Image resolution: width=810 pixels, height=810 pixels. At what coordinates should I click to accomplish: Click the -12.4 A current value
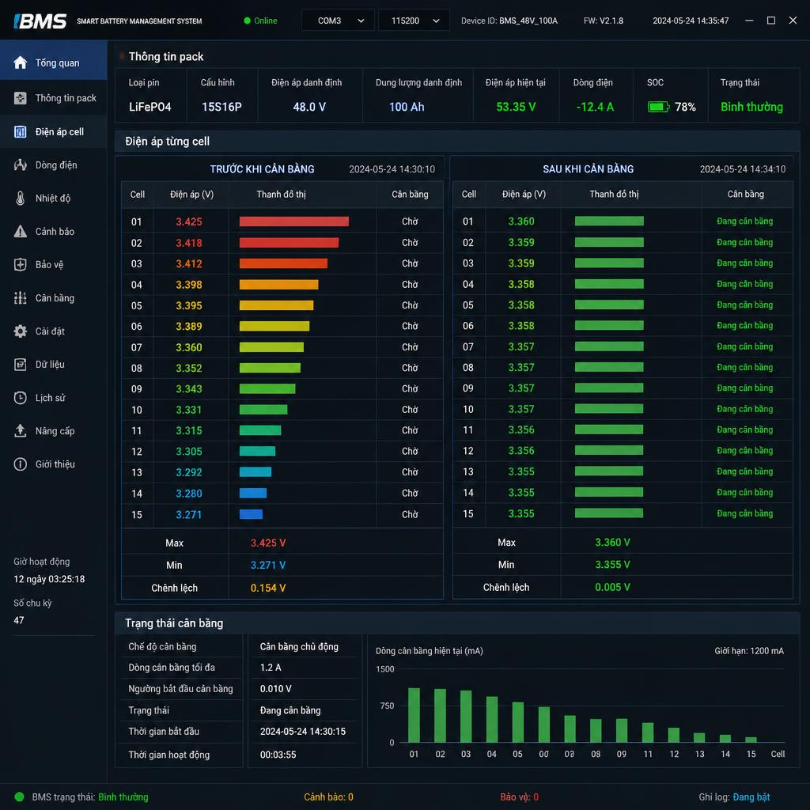click(x=595, y=107)
